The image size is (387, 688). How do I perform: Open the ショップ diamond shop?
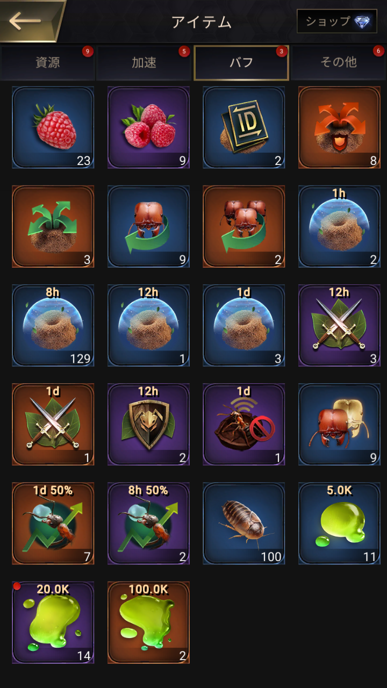(337, 21)
